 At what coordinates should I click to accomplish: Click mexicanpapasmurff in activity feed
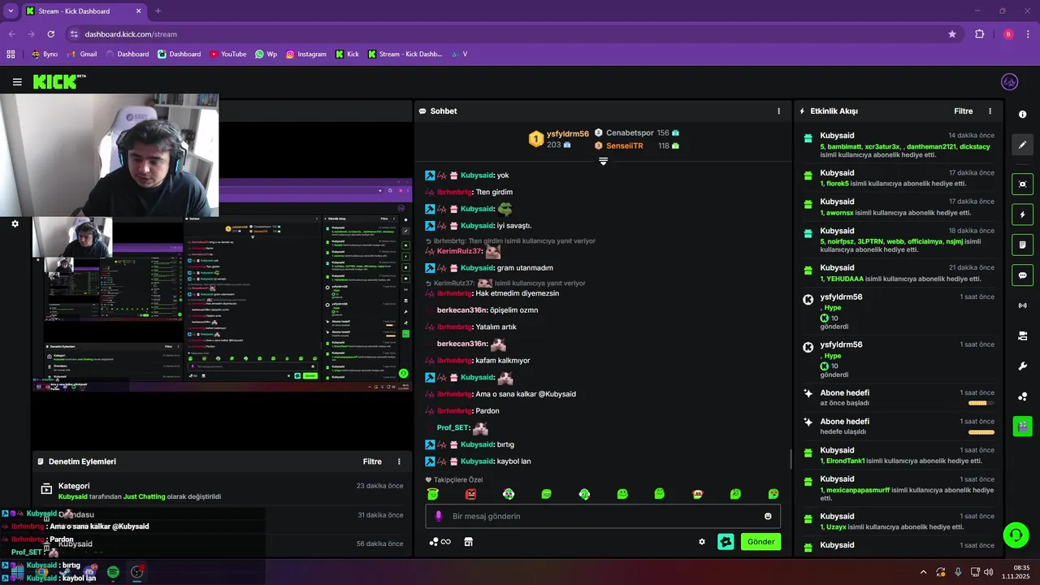[857, 490]
